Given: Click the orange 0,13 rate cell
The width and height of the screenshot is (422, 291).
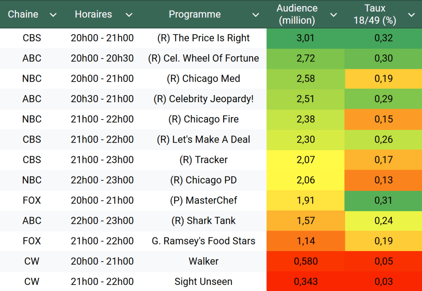Looking at the screenshot, I should click(383, 180).
